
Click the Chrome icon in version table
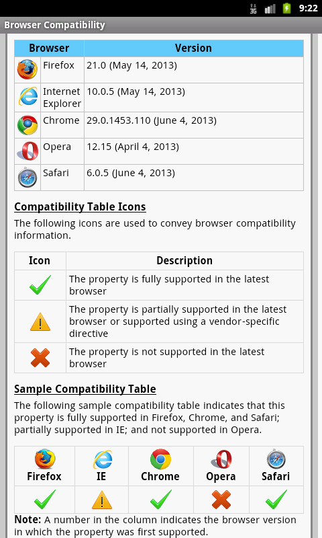pyautogui.click(x=28, y=125)
